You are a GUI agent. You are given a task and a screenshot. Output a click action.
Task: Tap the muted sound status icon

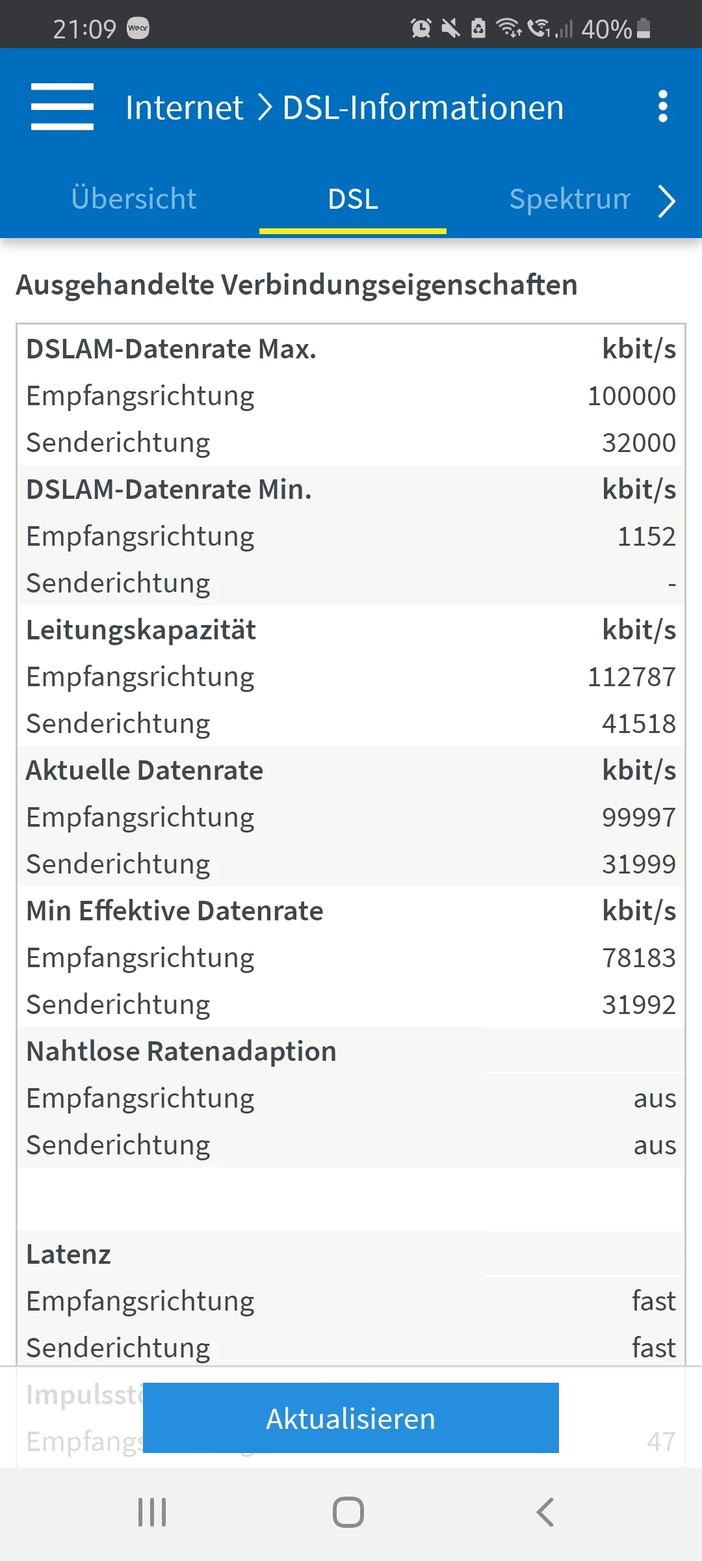pos(450,28)
